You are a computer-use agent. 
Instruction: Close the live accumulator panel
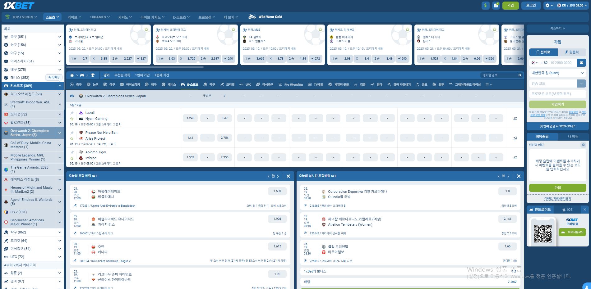coord(518,176)
